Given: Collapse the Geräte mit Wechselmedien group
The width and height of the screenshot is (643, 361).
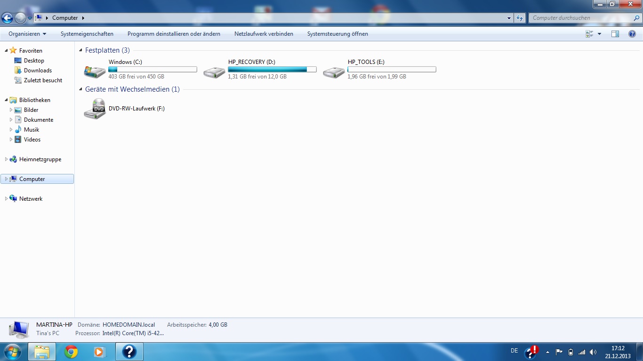Looking at the screenshot, I should click(x=81, y=89).
